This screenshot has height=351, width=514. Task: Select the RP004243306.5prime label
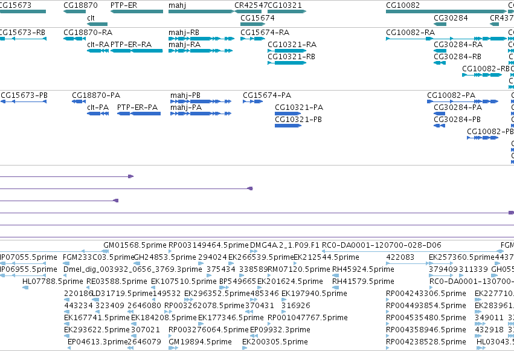coord(426,294)
